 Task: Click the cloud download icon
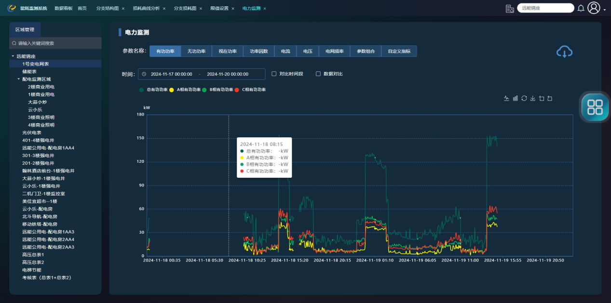pos(564,52)
